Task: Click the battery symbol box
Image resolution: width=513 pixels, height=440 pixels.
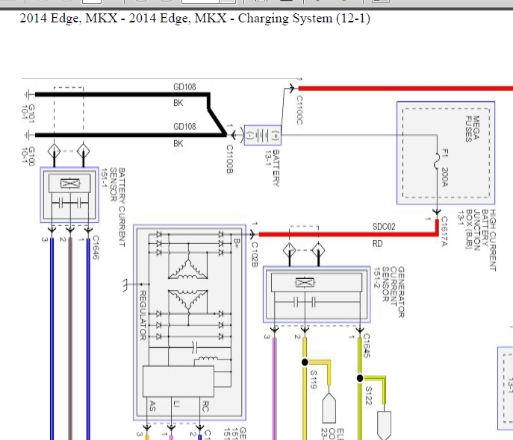Action: coord(263,135)
